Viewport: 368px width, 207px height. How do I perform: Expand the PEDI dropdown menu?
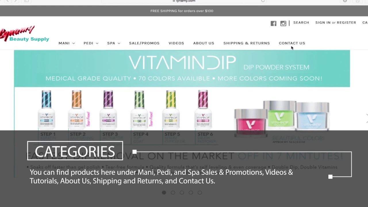91,43
